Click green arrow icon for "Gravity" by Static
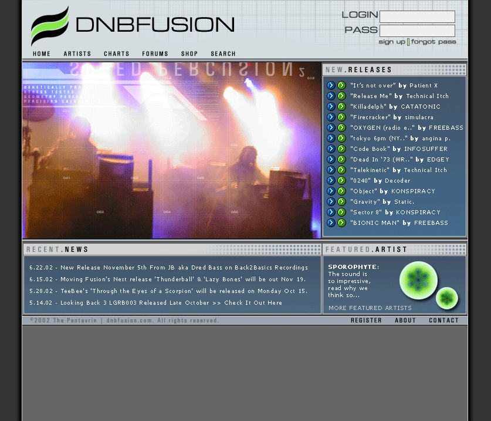Screen dimensions: 491x421 [341, 201]
